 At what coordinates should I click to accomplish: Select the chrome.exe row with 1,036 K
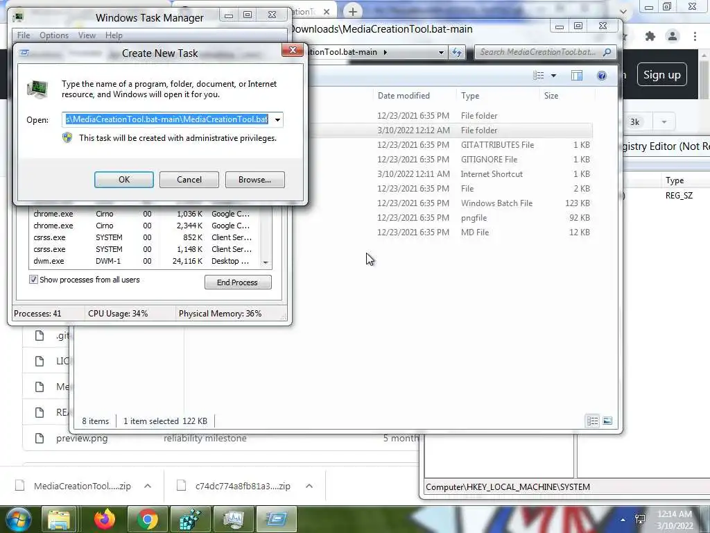(x=145, y=214)
